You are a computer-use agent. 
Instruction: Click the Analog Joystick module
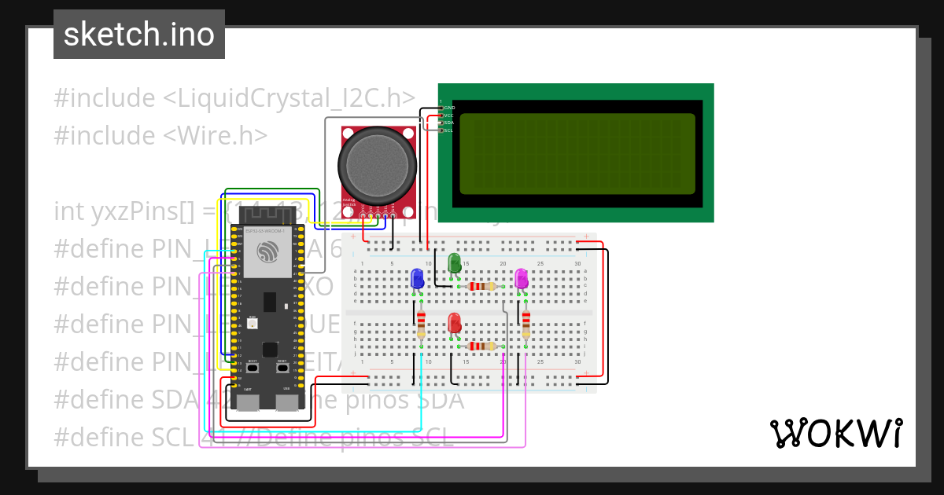[x=376, y=165]
